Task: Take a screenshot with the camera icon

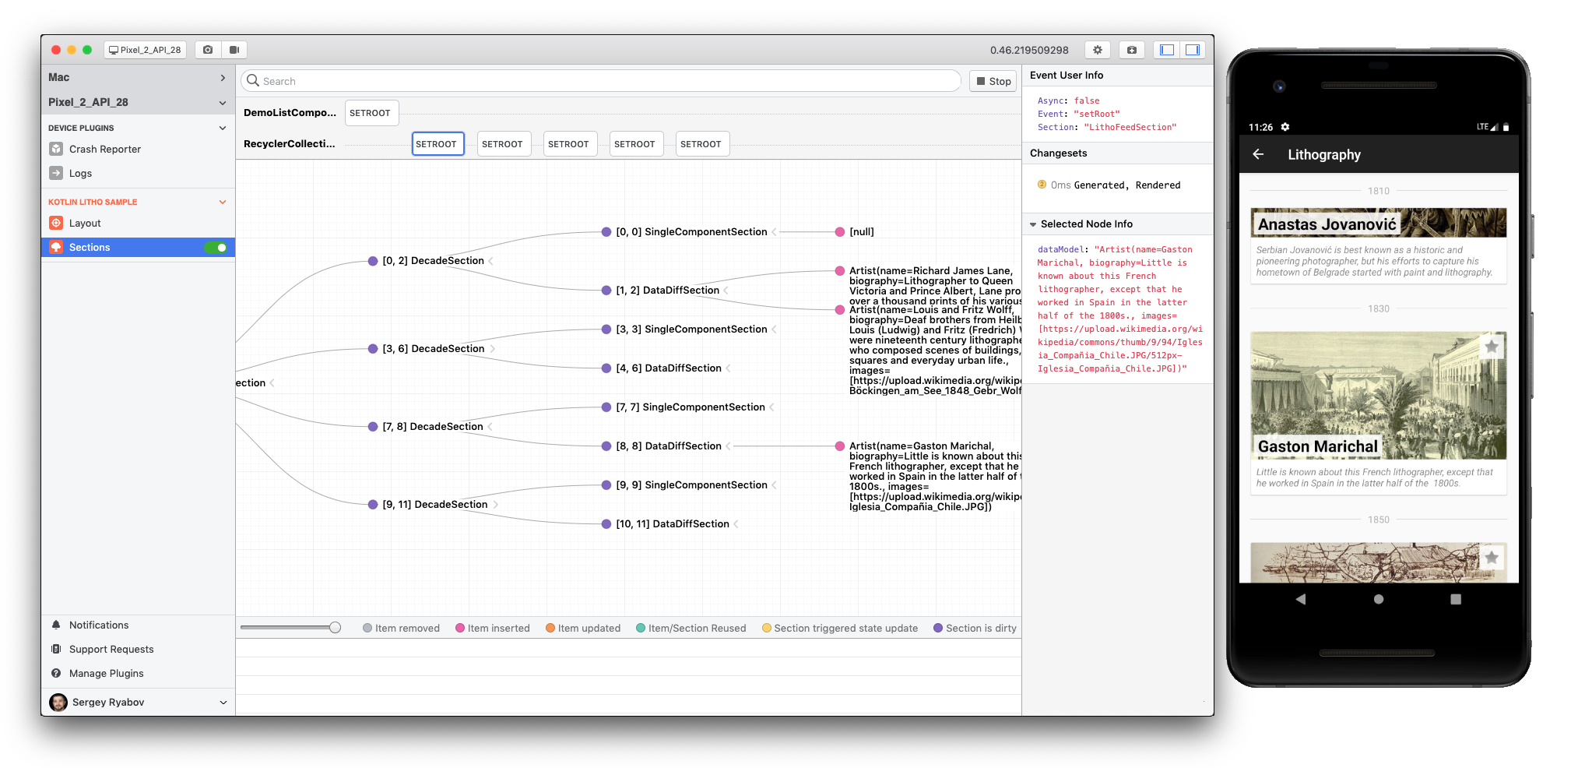Action: (208, 50)
